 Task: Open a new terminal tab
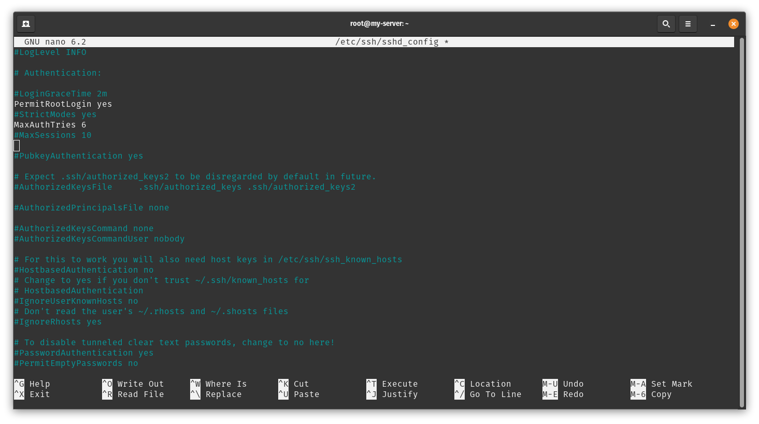coord(26,24)
